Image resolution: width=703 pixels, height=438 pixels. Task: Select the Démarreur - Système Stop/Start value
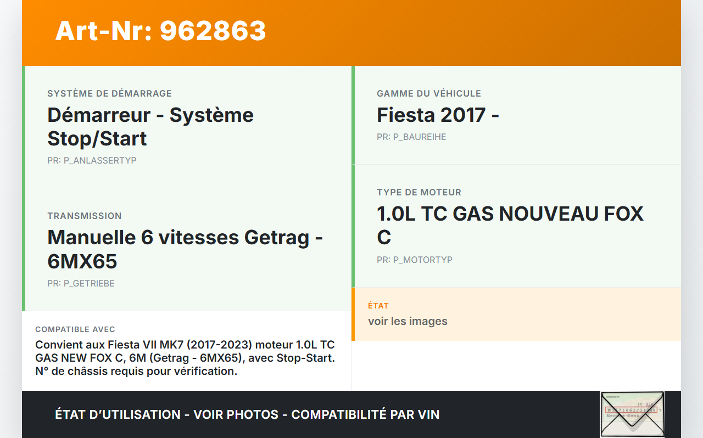pos(150,127)
